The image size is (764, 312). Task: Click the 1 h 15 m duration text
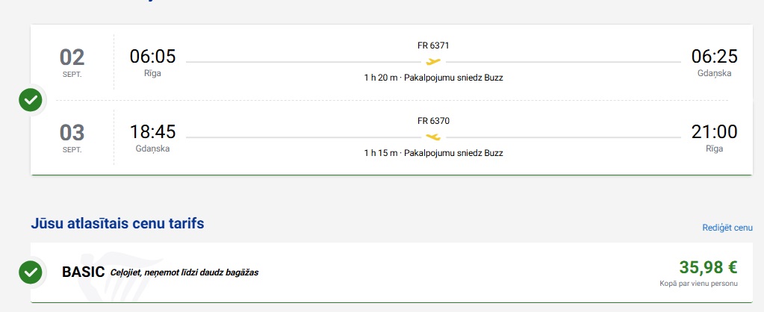tap(380, 153)
